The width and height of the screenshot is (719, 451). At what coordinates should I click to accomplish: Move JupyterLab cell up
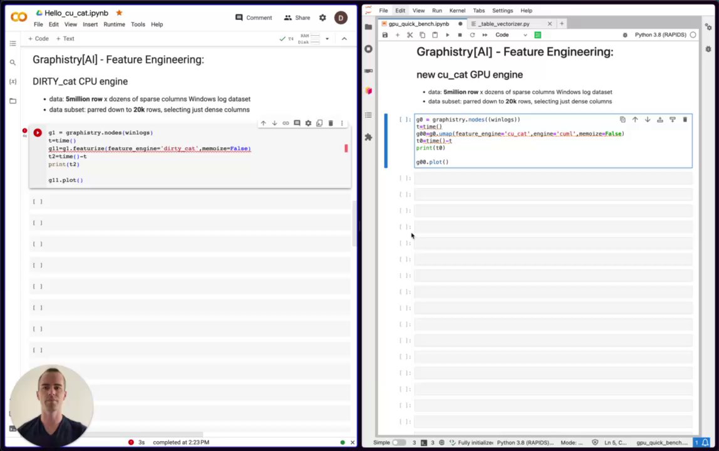635,120
